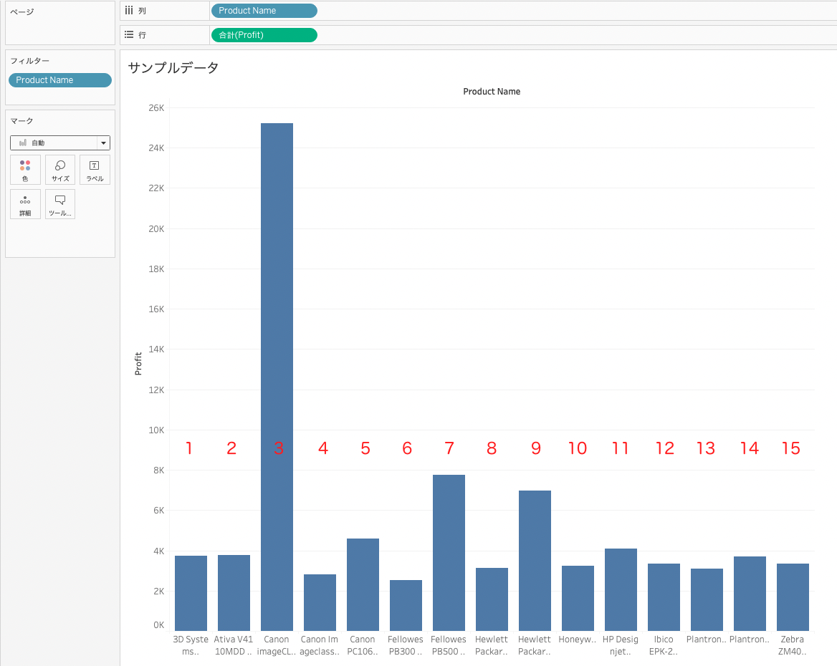Click the ページ shelf label

pyautogui.click(x=22, y=11)
